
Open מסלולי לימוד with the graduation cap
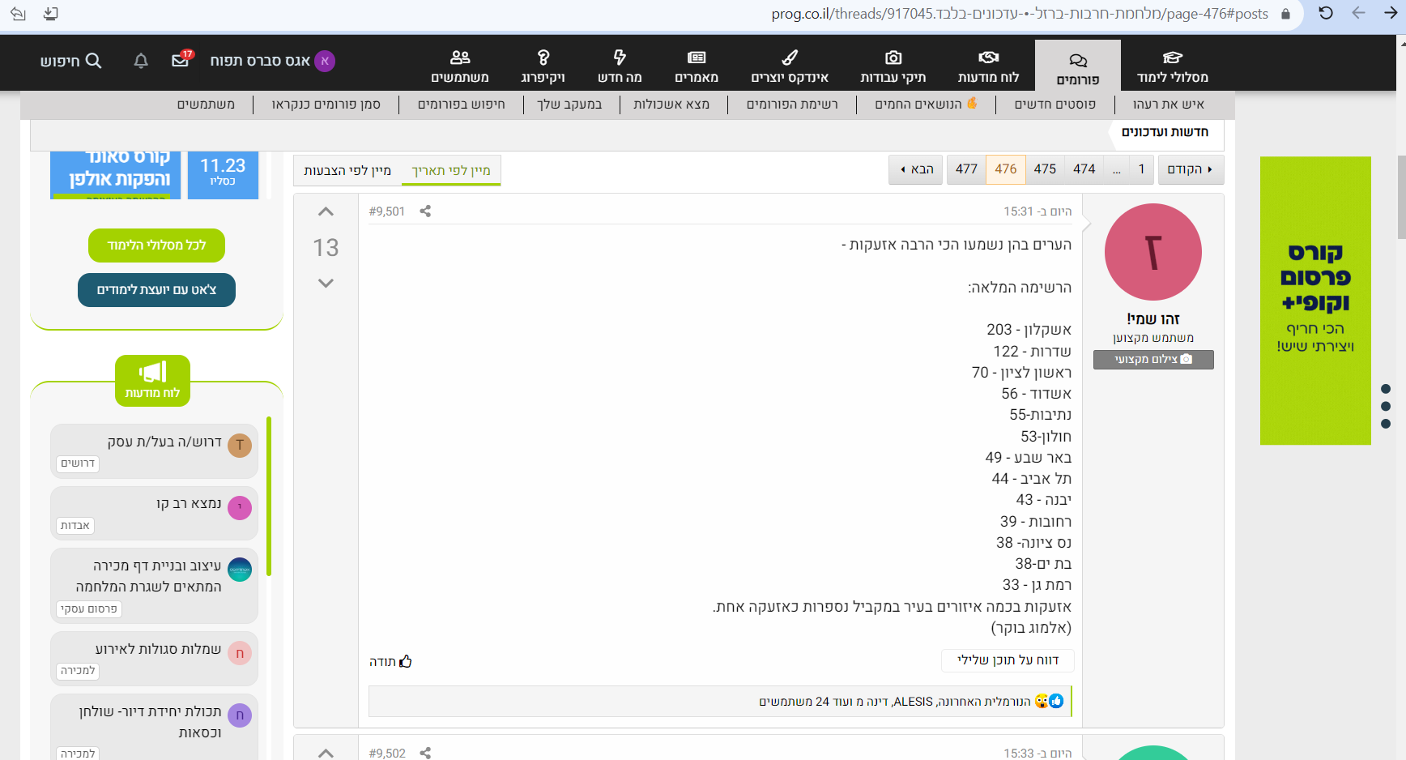click(x=1173, y=66)
